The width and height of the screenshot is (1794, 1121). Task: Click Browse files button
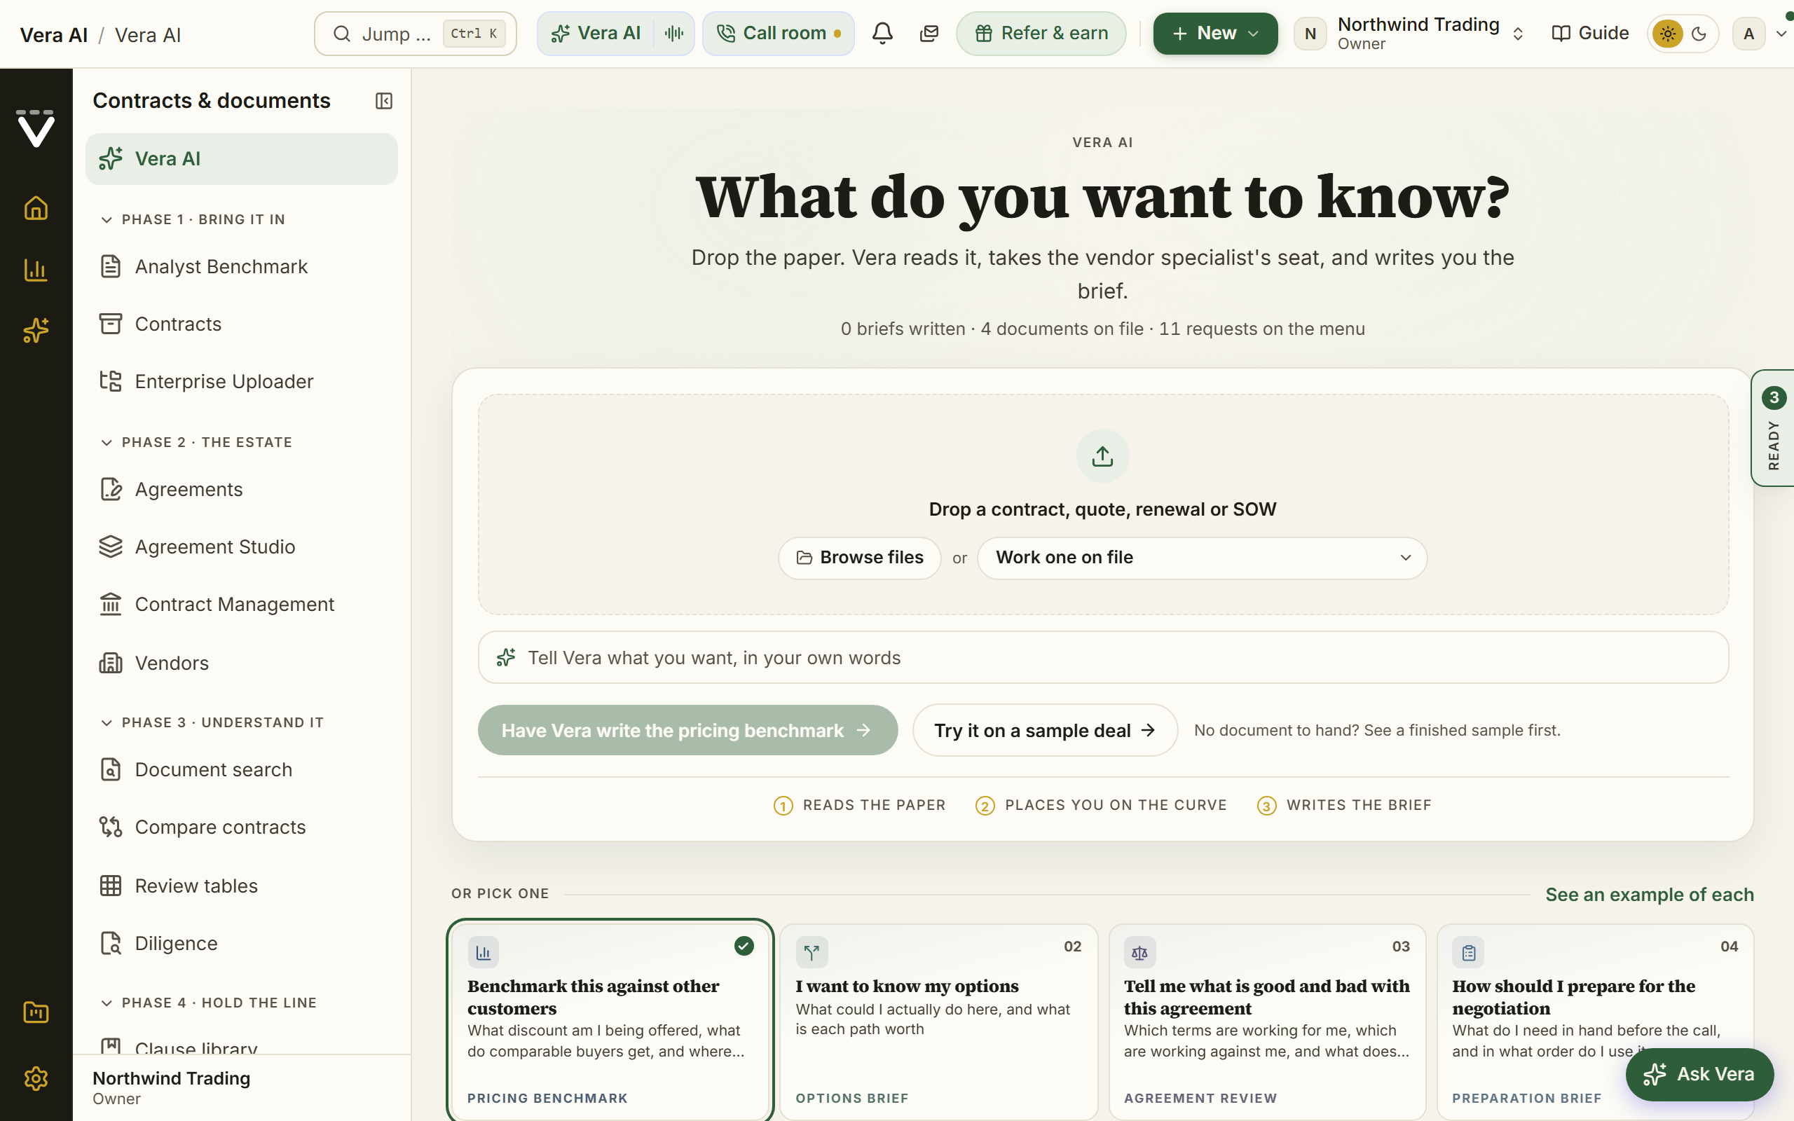click(x=859, y=558)
